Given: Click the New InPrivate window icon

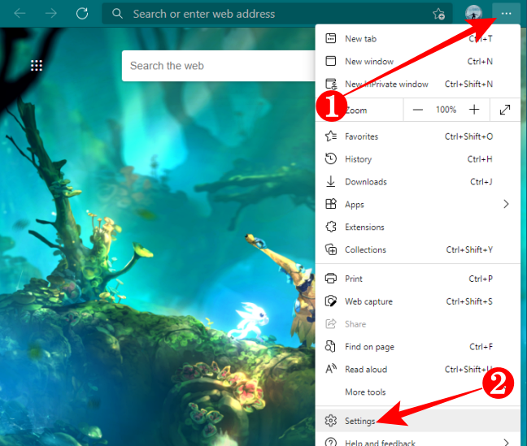Looking at the screenshot, I should click(x=331, y=84).
